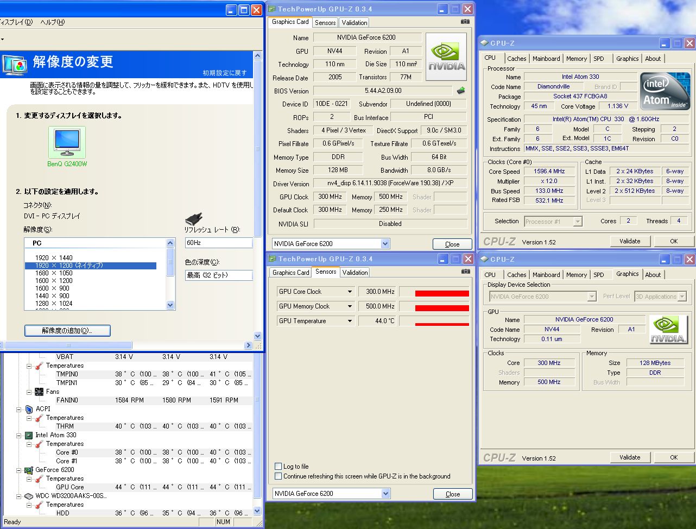Screen dimensions: 696x529
Task: Open the ヘルプ(H) menu
Action: pos(53,22)
